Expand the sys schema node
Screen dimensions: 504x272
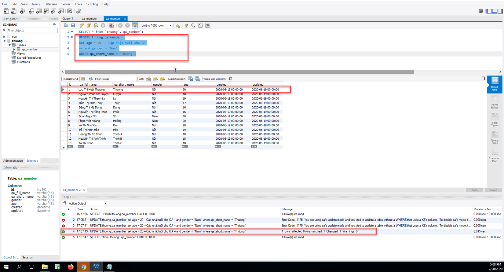point(4,37)
